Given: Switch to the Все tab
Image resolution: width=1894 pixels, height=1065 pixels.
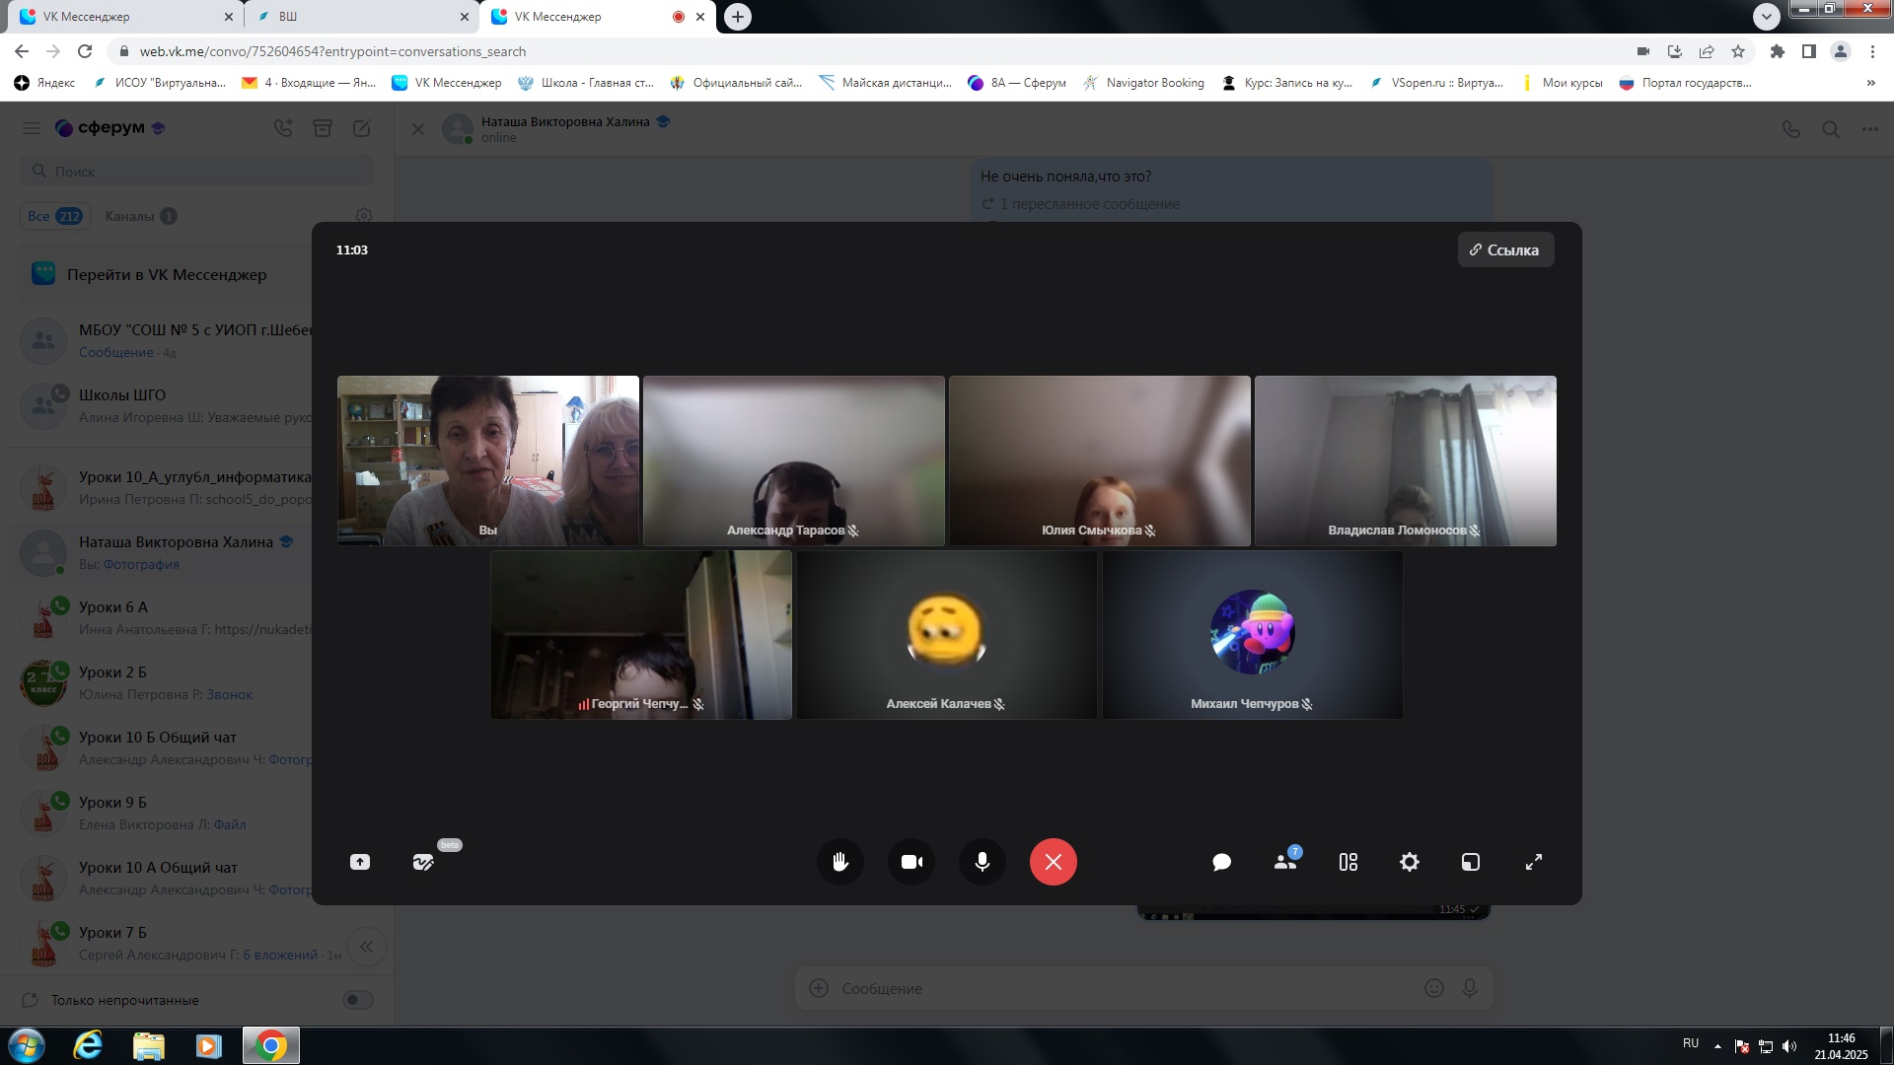Looking at the screenshot, I should click(x=54, y=216).
